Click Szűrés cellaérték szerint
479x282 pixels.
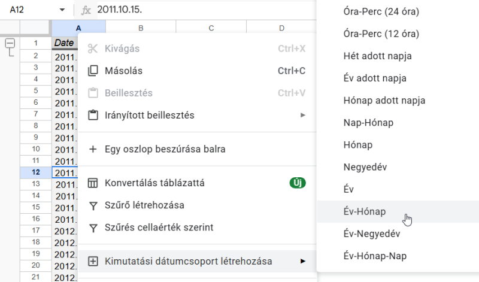(x=159, y=228)
